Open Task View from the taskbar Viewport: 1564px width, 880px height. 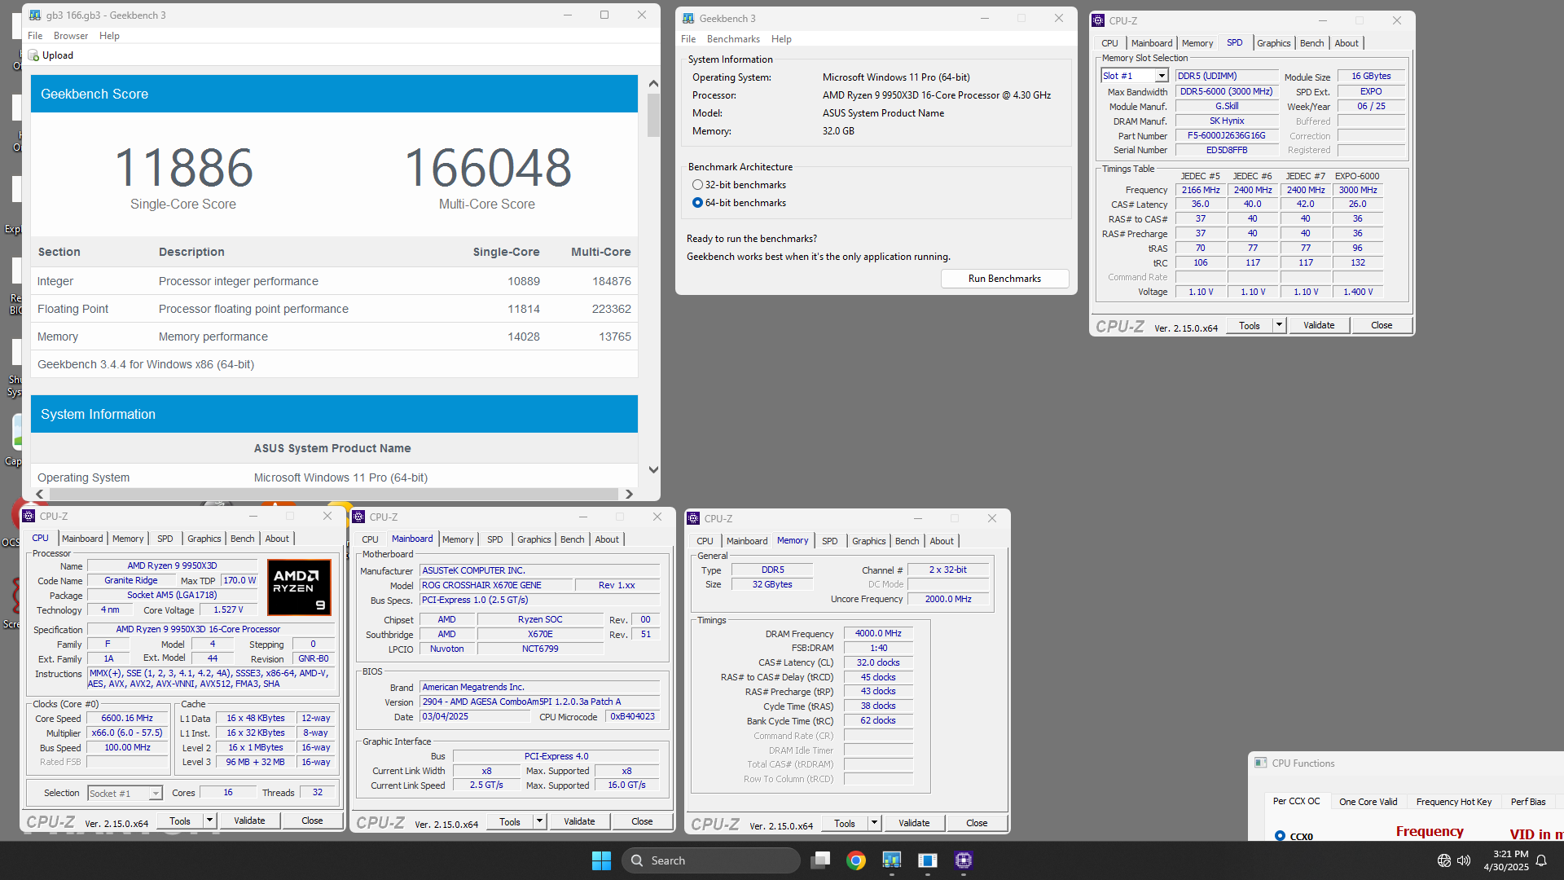click(x=820, y=860)
